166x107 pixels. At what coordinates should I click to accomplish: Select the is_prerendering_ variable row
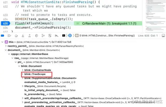(43, 94)
